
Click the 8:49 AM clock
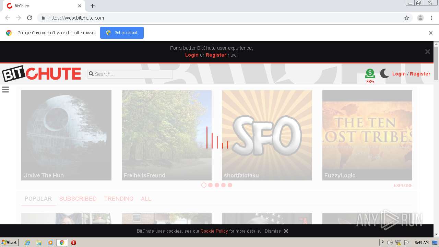(422, 243)
